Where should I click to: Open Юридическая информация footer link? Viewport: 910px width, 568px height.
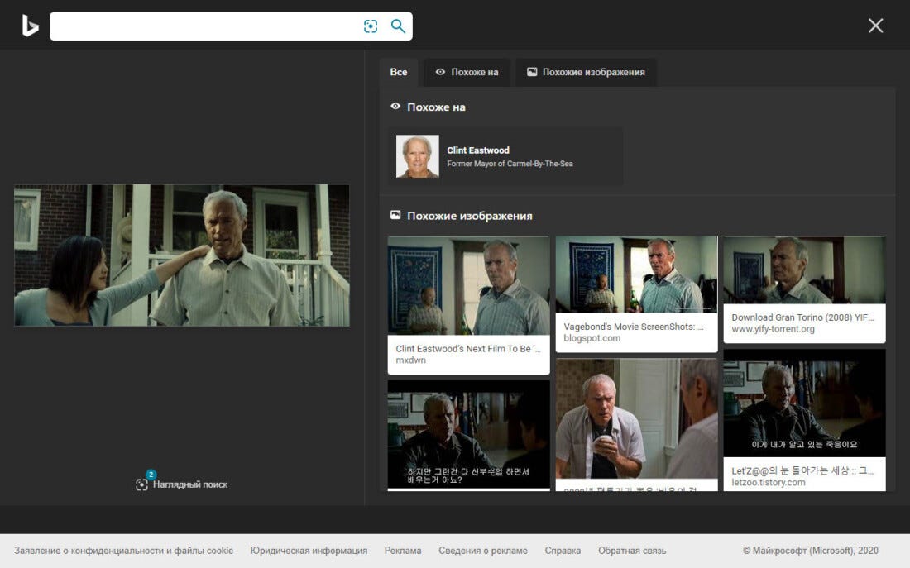coord(309,551)
